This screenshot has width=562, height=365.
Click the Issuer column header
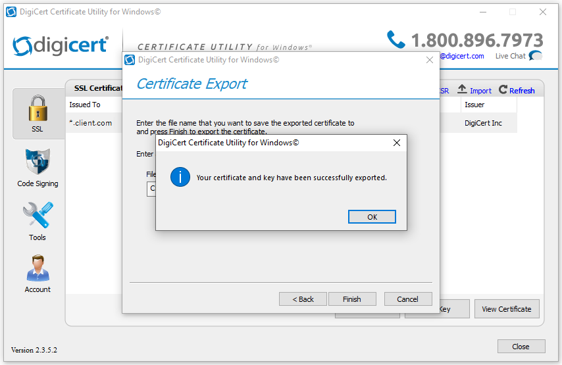(x=489, y=105)
